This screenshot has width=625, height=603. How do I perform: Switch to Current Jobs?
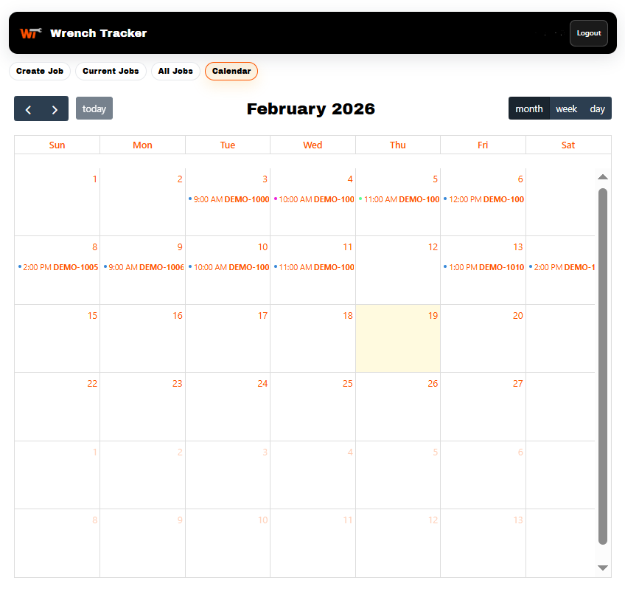point(110,71)
